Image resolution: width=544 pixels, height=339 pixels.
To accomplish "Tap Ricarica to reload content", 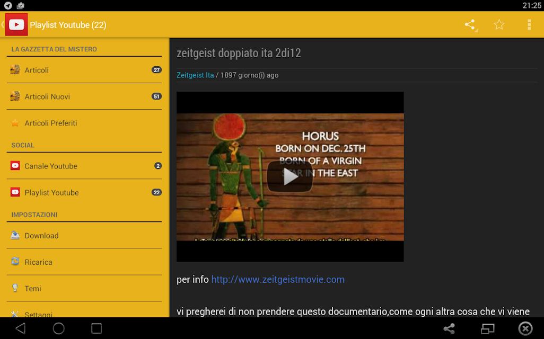I will [84, 262].
